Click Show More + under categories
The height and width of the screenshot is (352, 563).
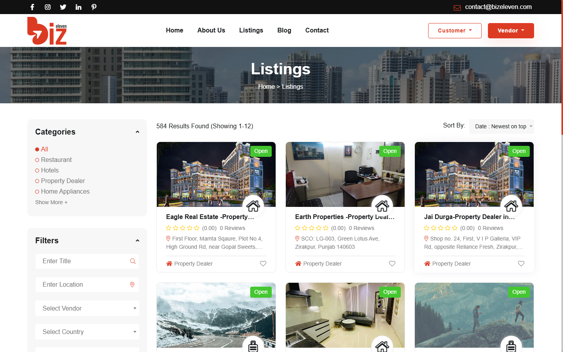pyautogui.click(x=51, y=202)
